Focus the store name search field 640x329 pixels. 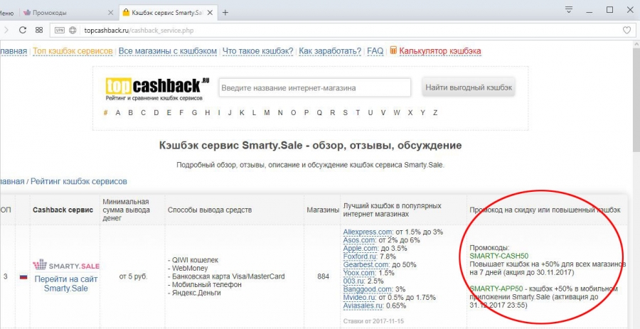coord(315,87)
